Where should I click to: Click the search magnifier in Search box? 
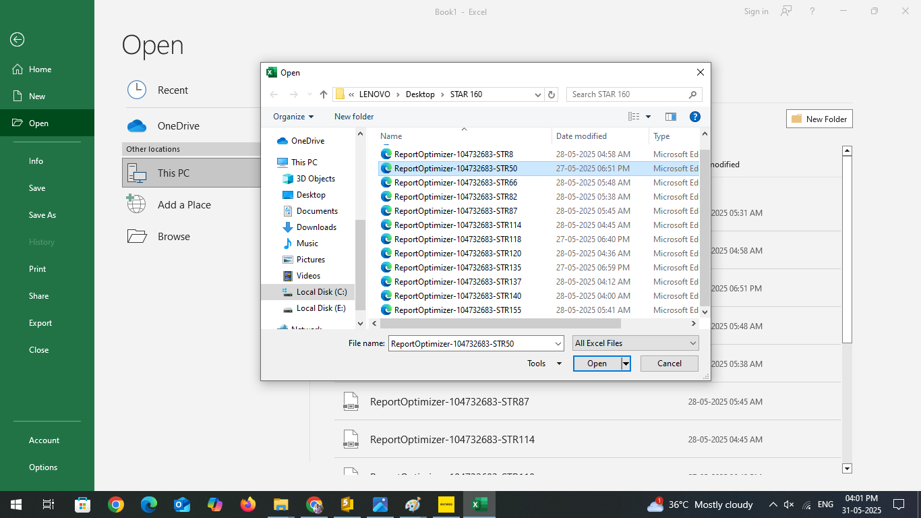[692, 94]
